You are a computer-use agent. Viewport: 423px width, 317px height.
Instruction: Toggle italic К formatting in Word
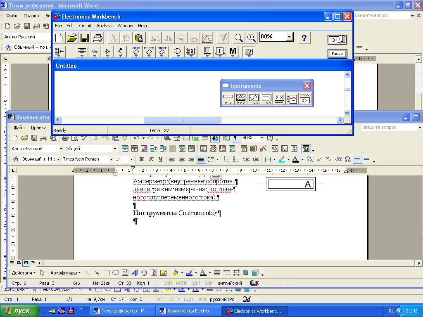pyautogui.click(x=151, y=159)
